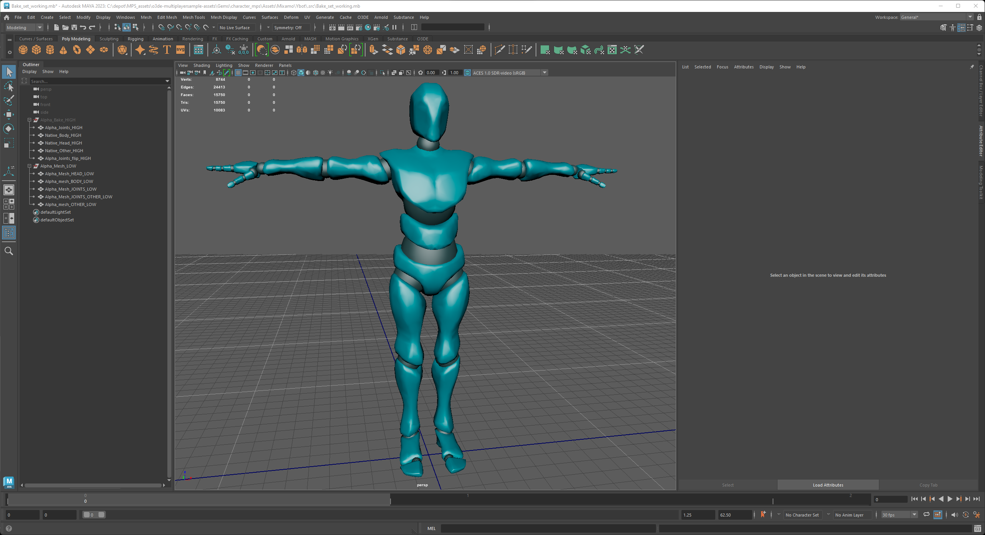Click the Outliner horizontal scrollbar

tap(93, 485)
